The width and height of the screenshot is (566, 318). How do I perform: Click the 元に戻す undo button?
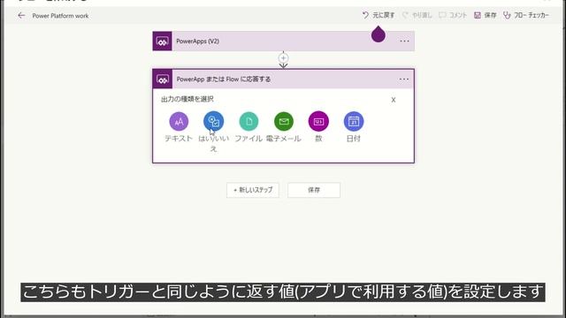pos(379,15)
